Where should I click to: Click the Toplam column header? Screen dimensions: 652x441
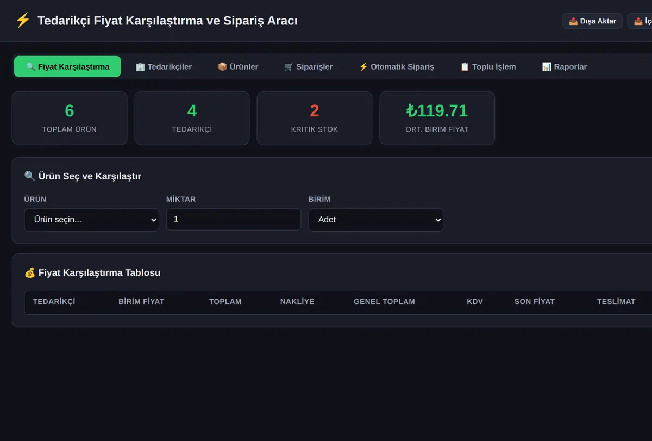(x=225, y=301)
